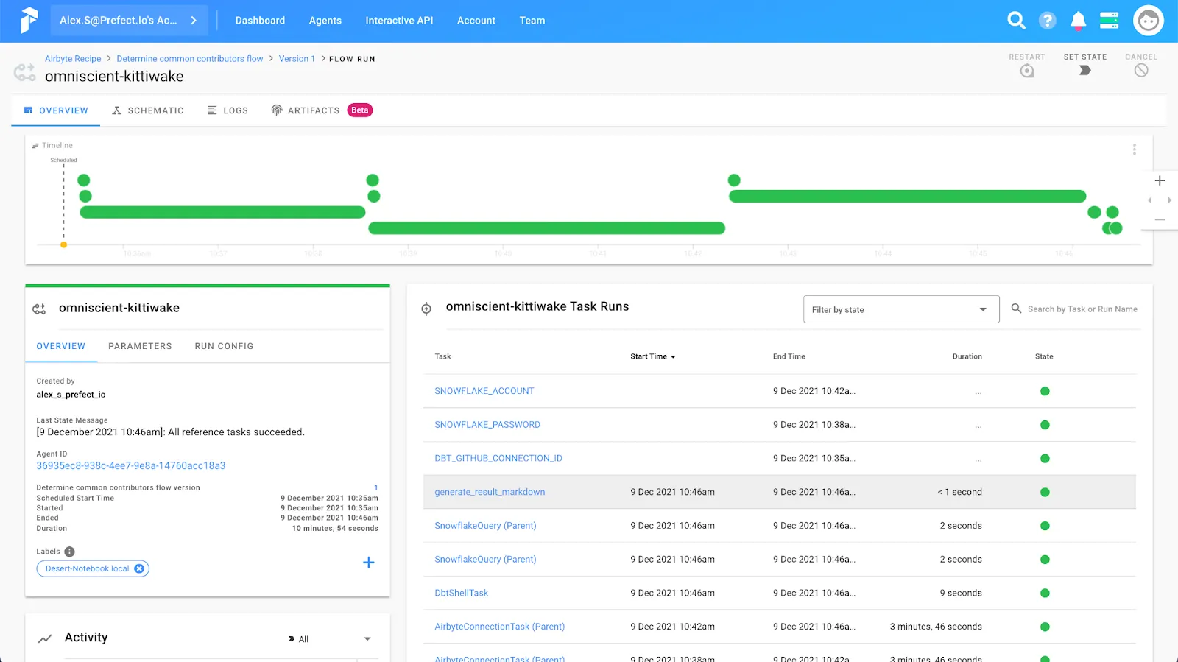The image size is (1178, 662).
Task: Switch to the Logs tab
Action: pyautogui.click(x=228, y=110)
